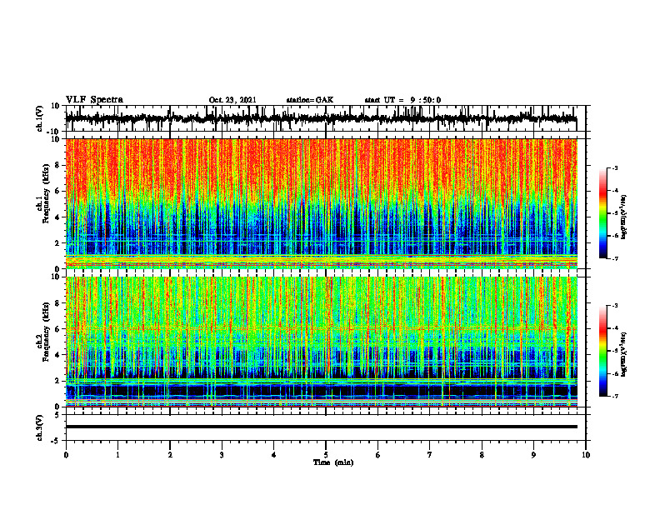Click the ch.1 spectrogram color scale bar
The image size is (660, 510).
click(603, 213)
